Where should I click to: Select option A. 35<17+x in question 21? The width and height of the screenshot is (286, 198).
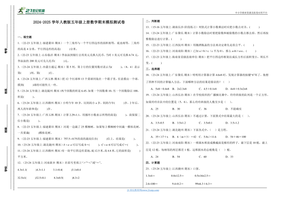159,137
